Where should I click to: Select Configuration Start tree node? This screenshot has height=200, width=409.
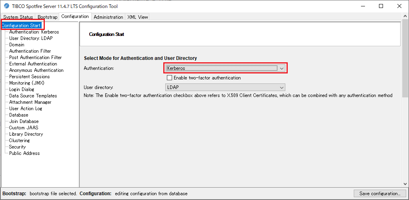point(21,26)
